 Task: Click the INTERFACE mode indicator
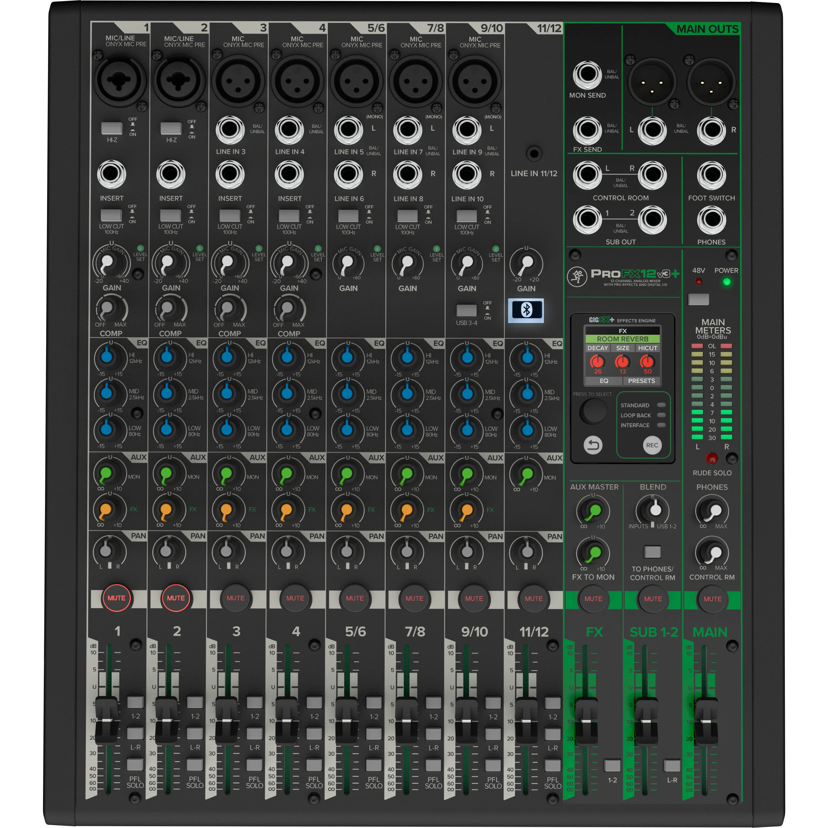tap(661, 425)
